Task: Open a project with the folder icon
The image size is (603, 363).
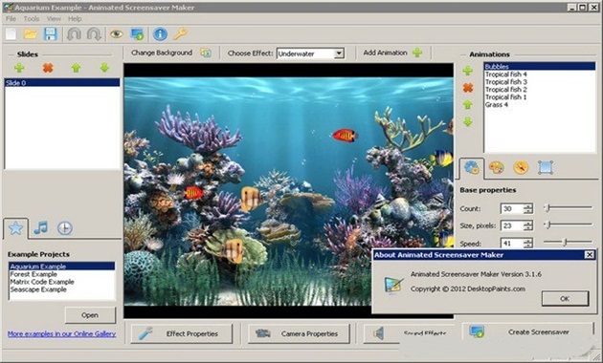Action: (31, 34)
